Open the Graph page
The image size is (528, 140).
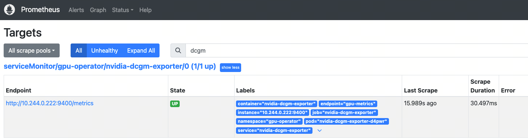click(98, 10)
